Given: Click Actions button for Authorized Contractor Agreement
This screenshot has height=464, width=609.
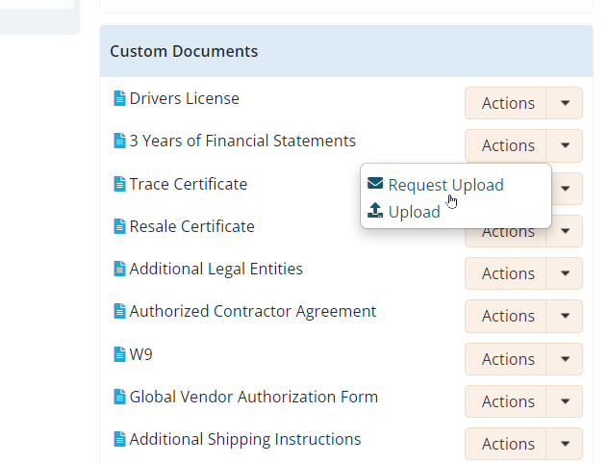Looking at the screenshot, I should click(x=506, y=316).
